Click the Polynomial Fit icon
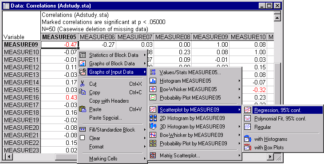This screenshot has width=324, height=164. click(248, 119)
